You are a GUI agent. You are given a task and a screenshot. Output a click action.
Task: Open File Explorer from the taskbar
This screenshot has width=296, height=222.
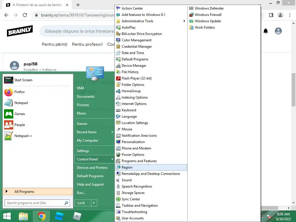point(23,216)
